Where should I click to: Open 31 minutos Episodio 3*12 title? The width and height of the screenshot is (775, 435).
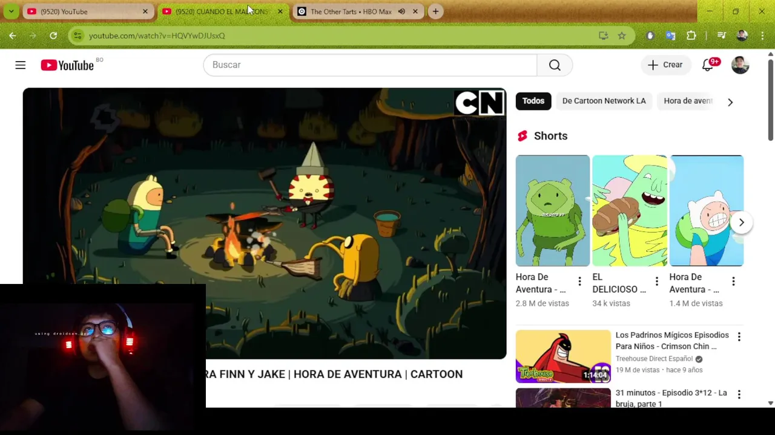(x=671, y=398)
